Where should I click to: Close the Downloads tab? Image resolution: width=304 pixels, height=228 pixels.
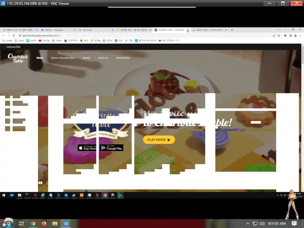113,30
